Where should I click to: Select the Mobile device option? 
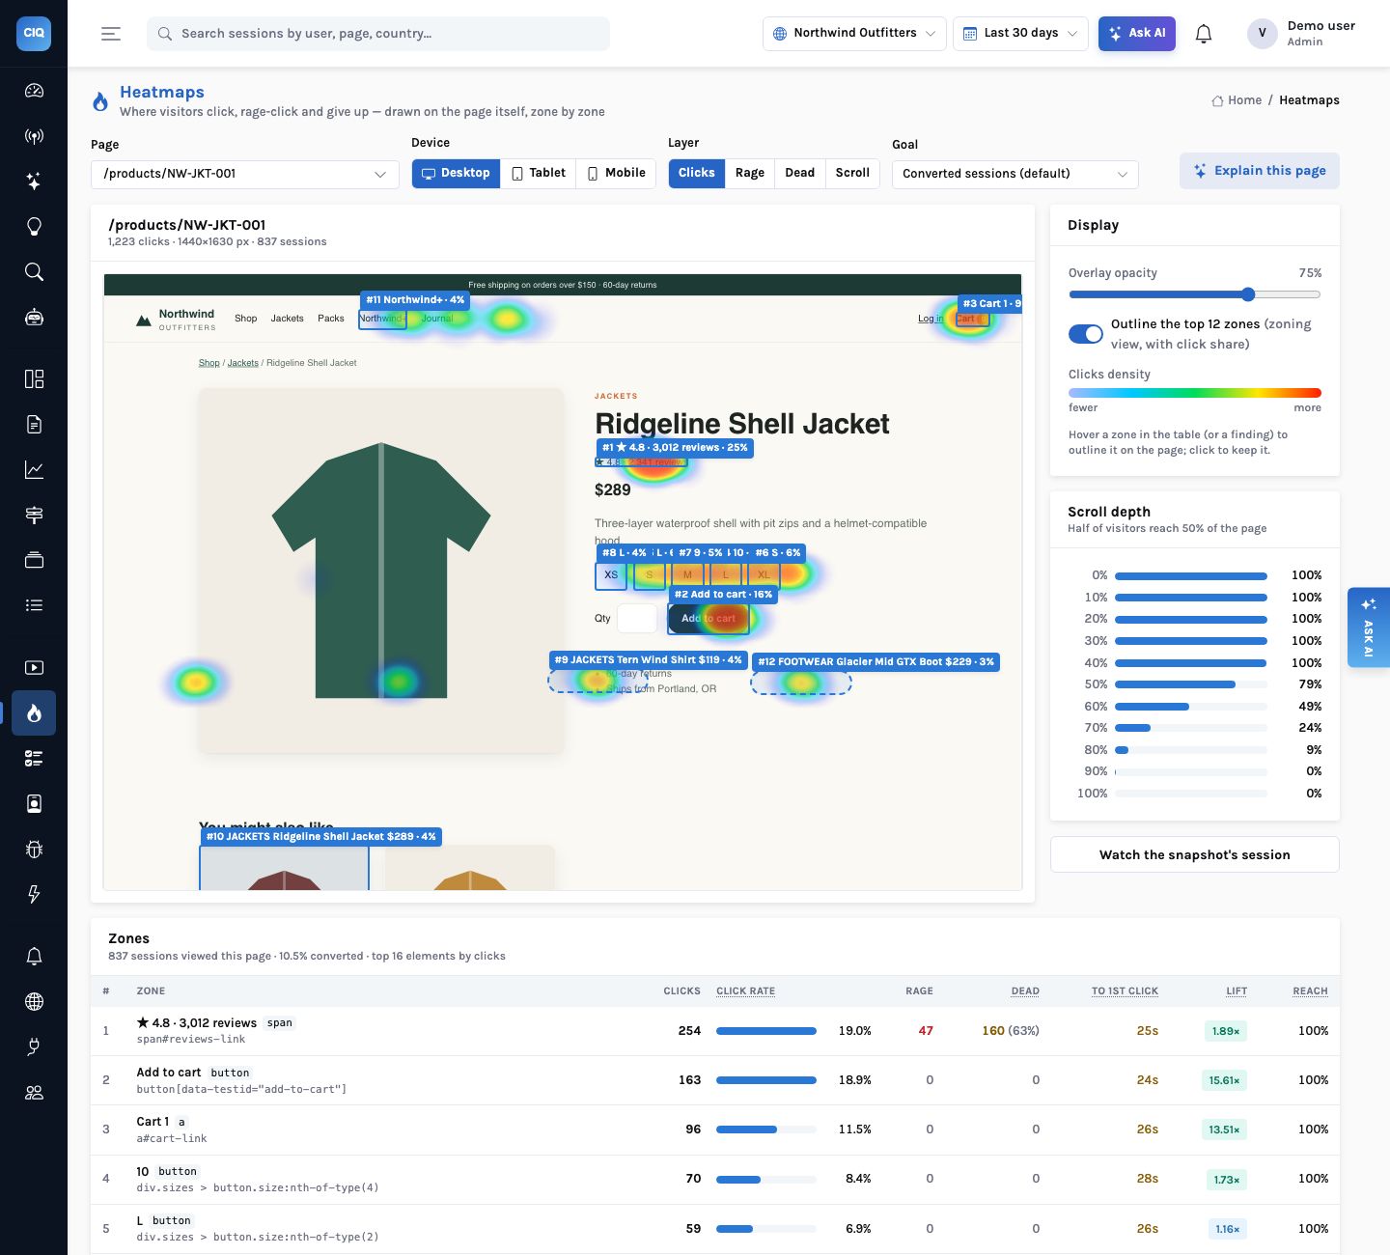coord(616,173)
